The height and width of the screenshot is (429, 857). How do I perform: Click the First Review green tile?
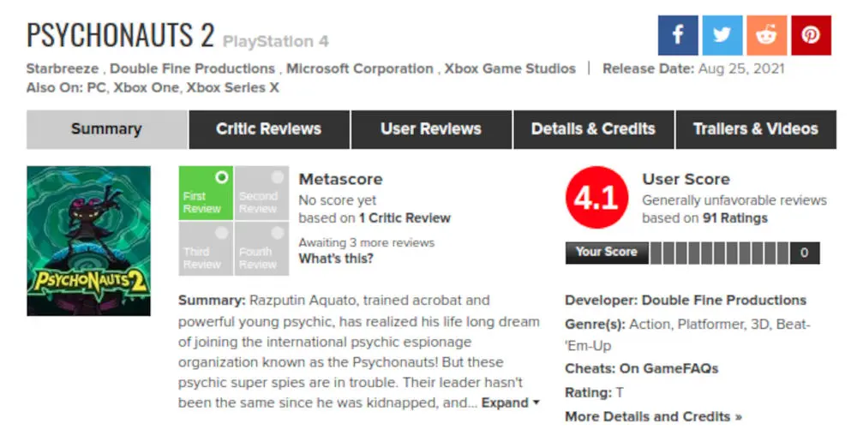click(206, 194)
